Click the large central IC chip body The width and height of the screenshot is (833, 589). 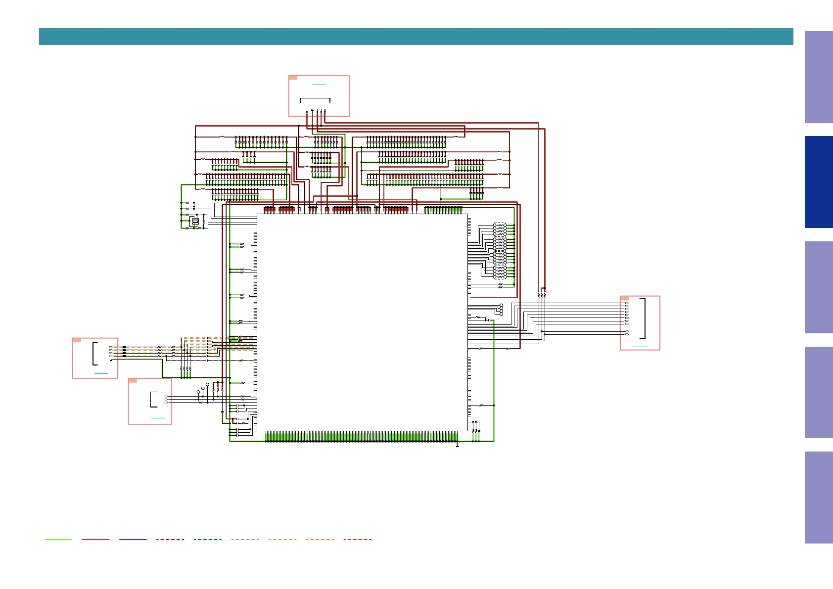362,322
